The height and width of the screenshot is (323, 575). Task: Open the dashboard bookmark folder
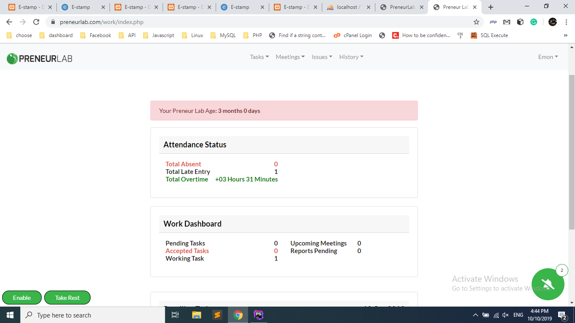(56, 35)
